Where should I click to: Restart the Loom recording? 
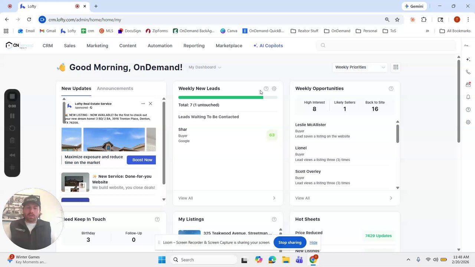pyautogui.click(x=12, y=128)
